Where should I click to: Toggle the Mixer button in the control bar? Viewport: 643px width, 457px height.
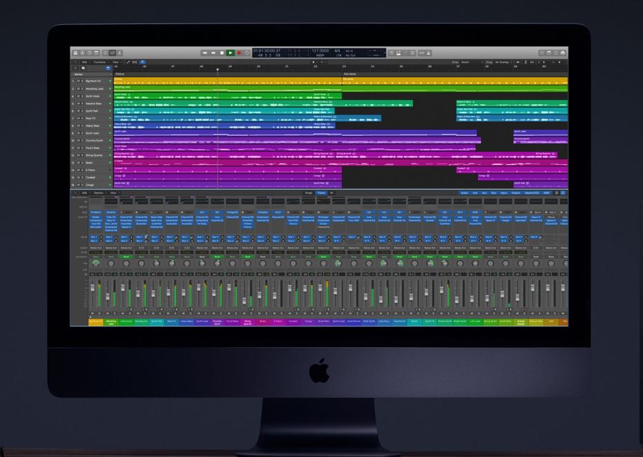(x=113, y=53)
